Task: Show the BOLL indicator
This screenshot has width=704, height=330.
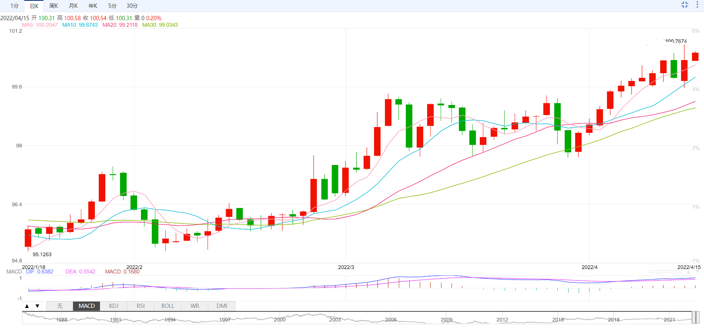Action: click(168, 306)
